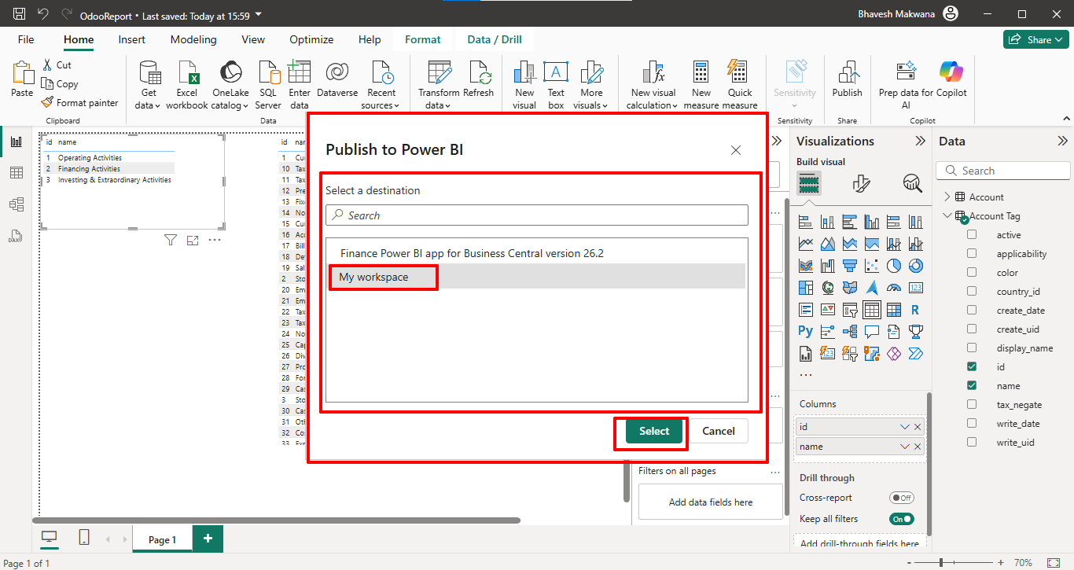Open New visual calculation dropdown
Viewport: 1074px width, 570px height.
[x=653, y=85]
